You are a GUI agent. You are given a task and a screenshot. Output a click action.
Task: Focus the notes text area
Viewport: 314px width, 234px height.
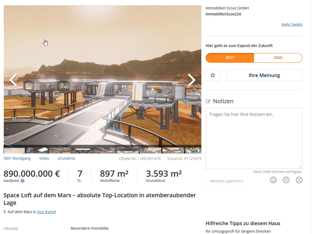254,138
